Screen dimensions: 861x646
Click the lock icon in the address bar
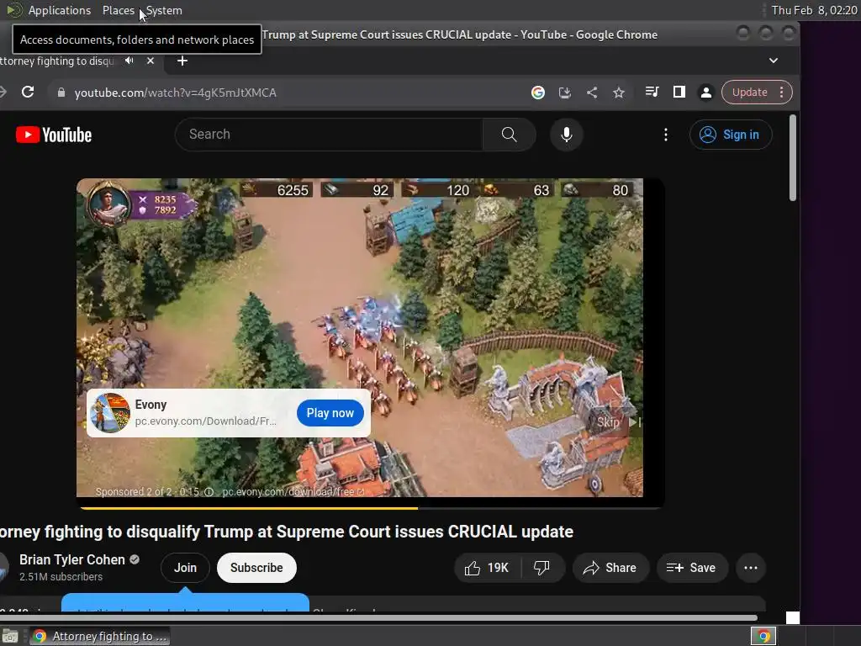(61, 93)
